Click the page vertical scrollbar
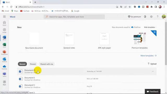The image size is (167, 94). 166,44
